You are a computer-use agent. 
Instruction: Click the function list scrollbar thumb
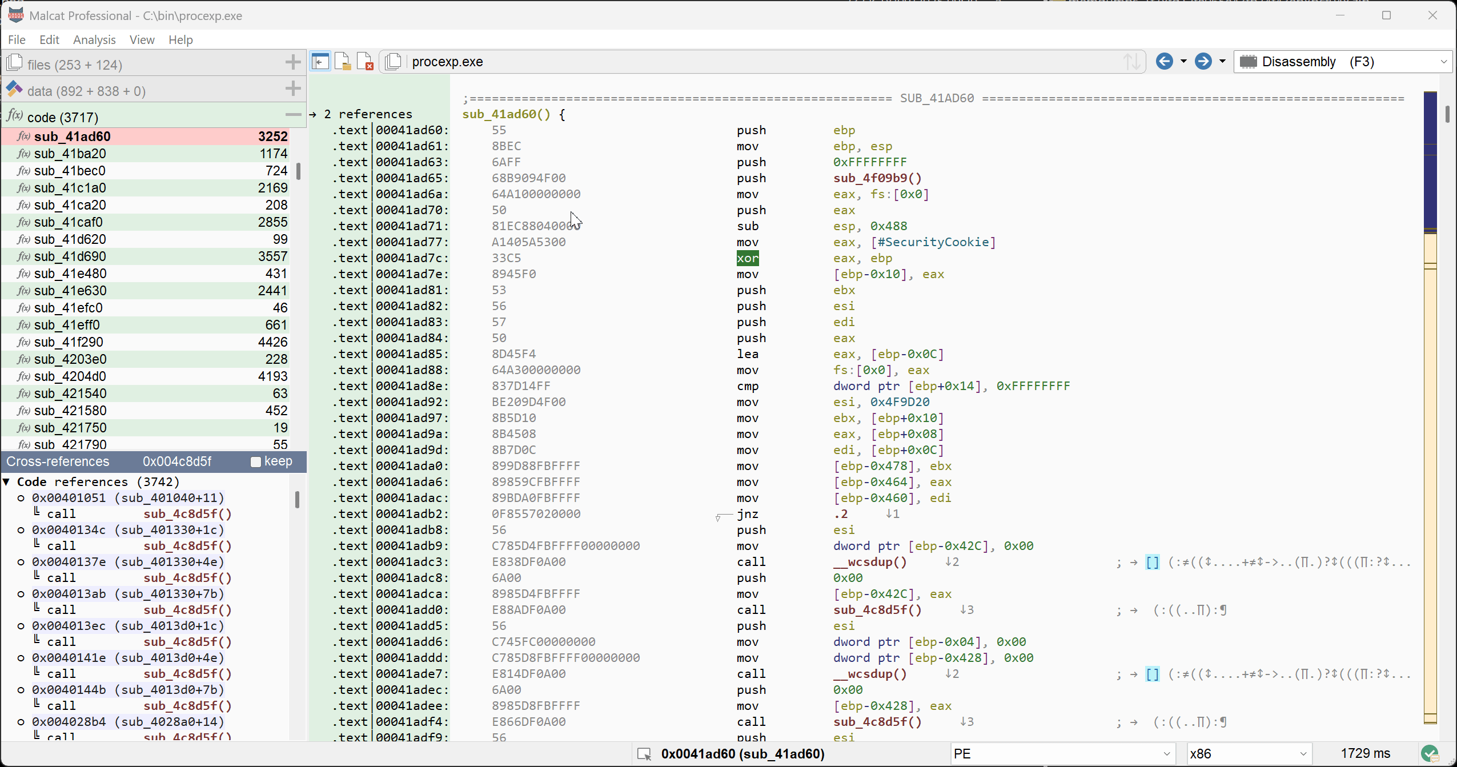pos(298,171)
